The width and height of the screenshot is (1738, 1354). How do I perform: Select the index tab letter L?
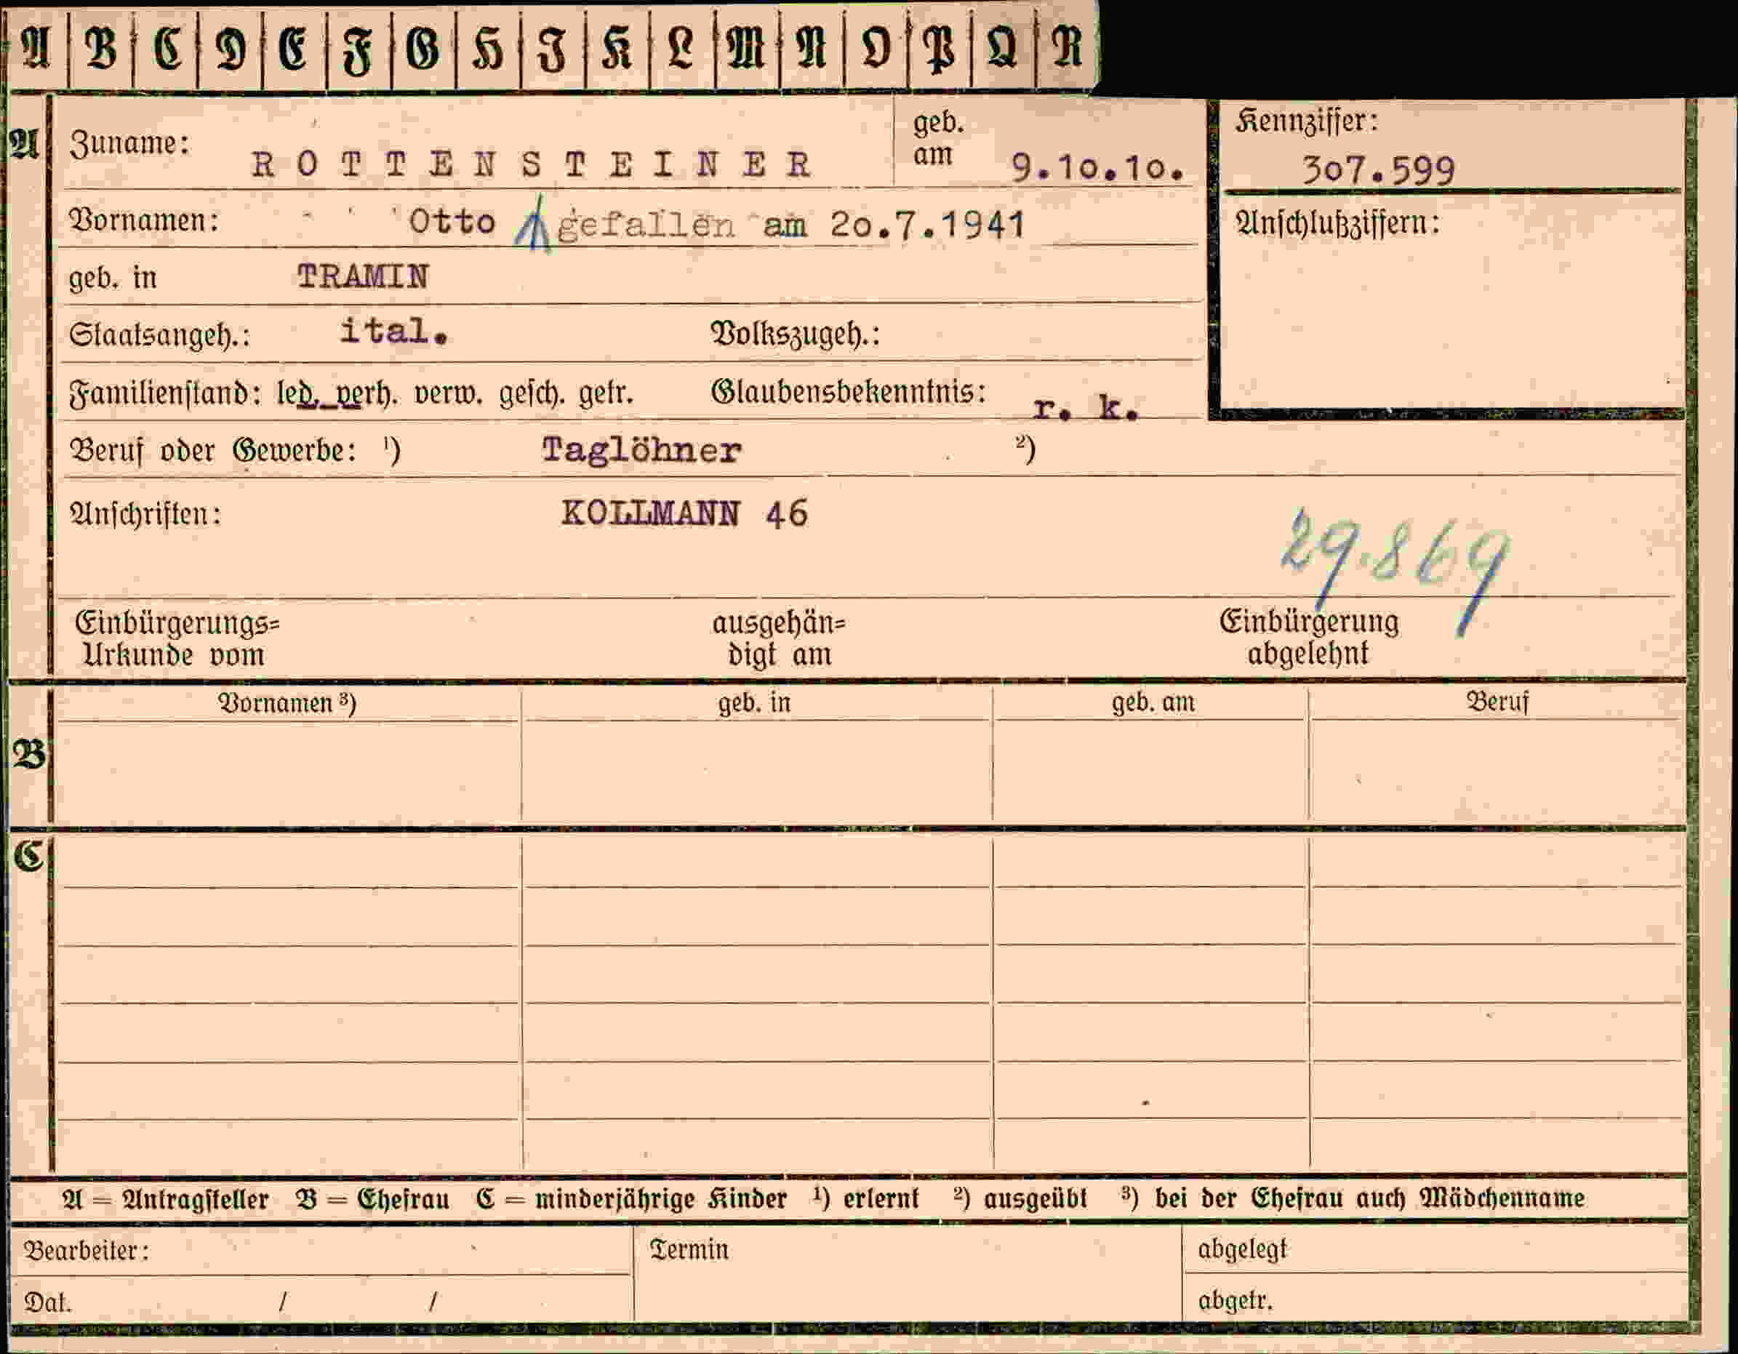pyautogui.click(x=681, y=48)
